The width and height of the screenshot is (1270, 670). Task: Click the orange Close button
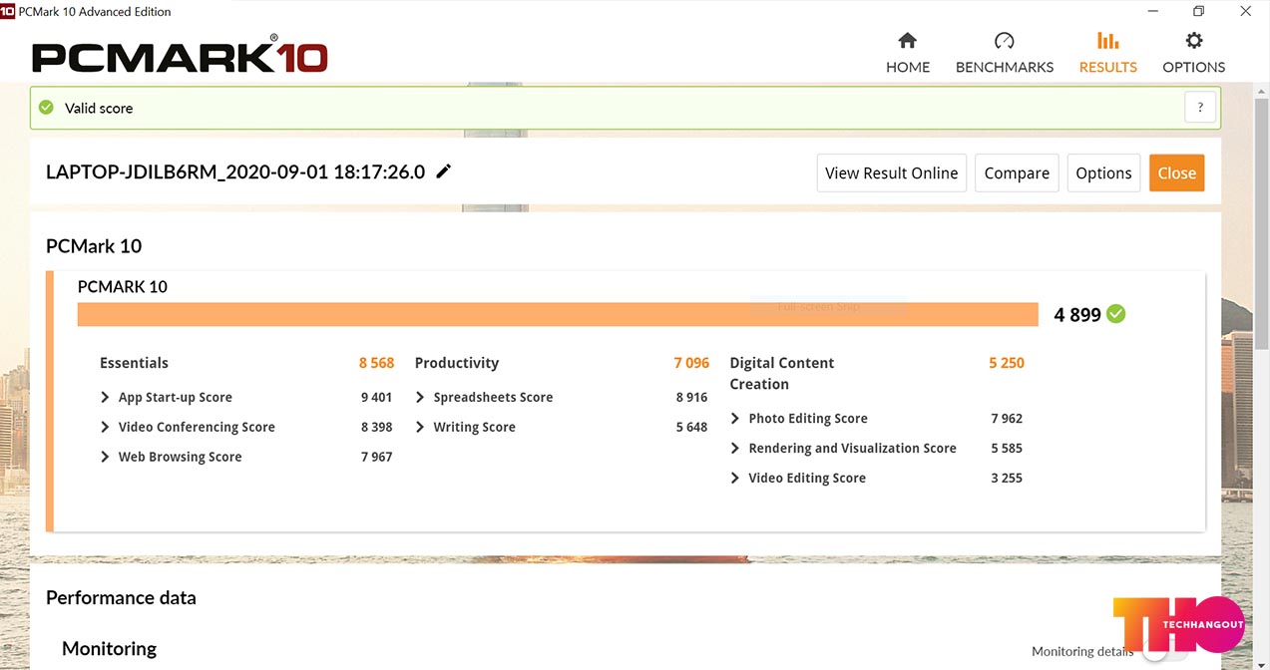(x=1176, y=172)
